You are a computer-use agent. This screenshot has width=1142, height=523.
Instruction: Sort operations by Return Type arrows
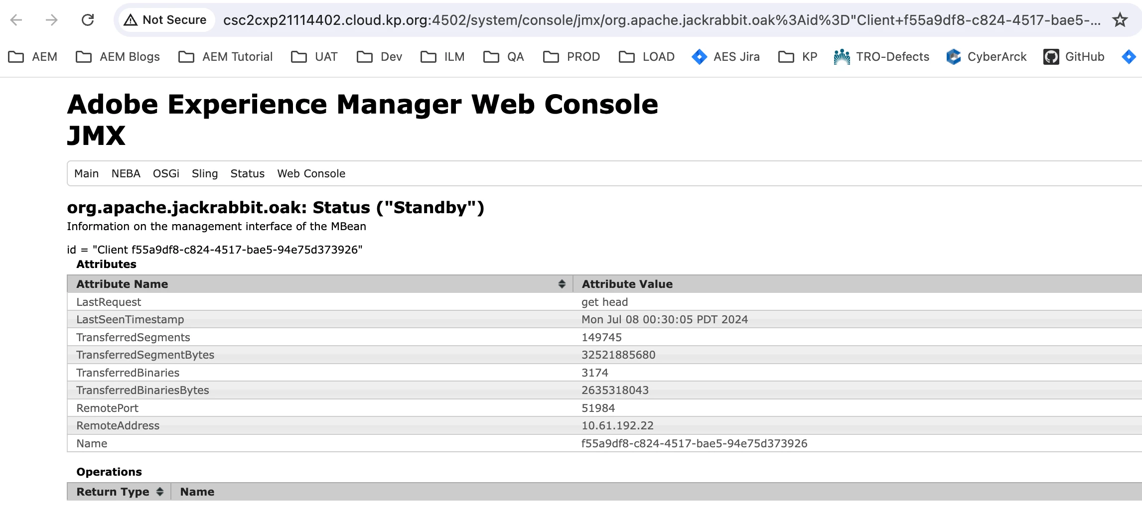click(159, 492)
